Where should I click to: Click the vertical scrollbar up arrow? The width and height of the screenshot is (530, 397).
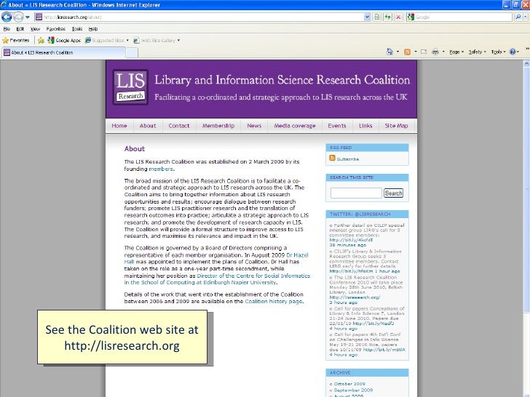(526, 63)
